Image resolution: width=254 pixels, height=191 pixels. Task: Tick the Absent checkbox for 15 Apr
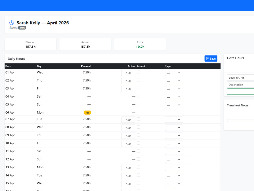[138, 183]
